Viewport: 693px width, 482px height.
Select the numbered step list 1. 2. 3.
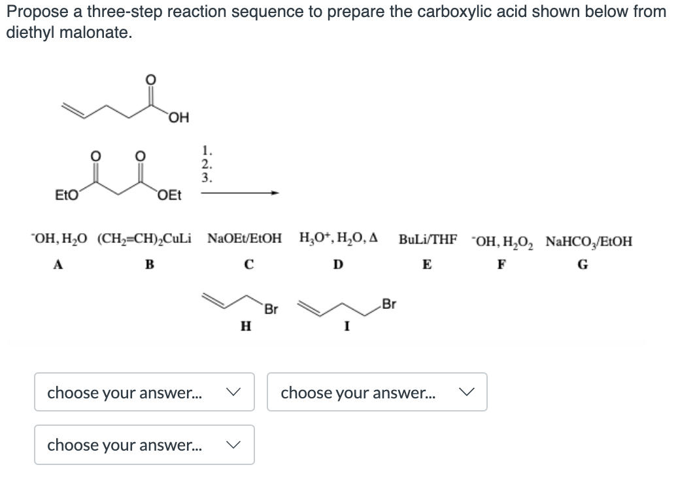[207, 163]
